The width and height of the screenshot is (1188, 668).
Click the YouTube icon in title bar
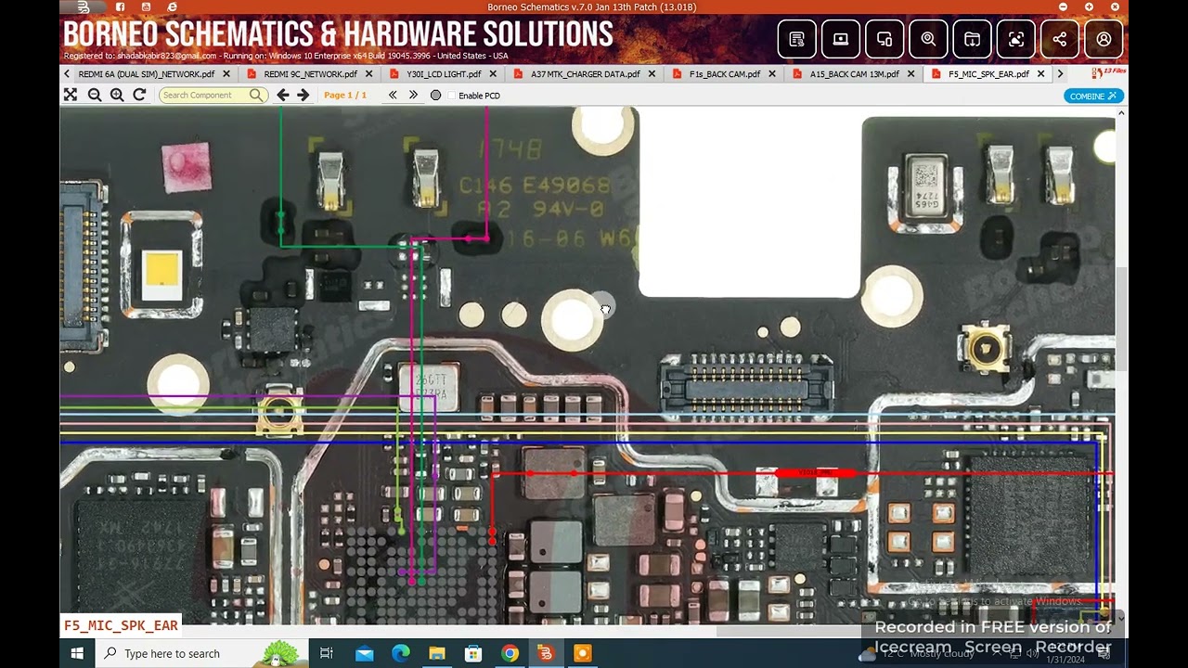pyautogui.click(x=146, y=6)
